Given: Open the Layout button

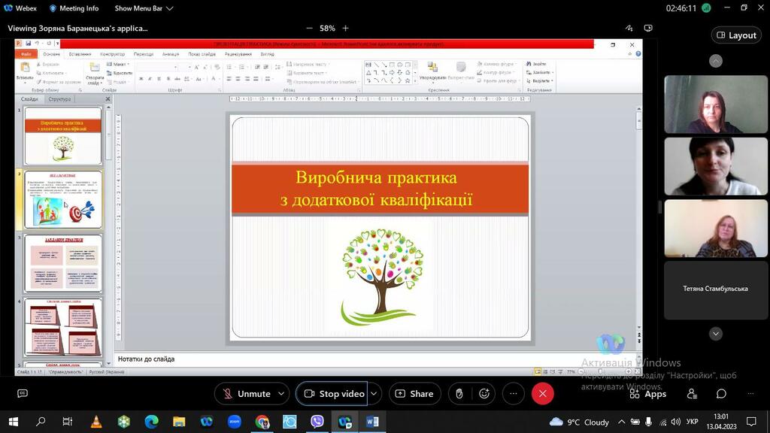Looking at the screenshot, I should pos(736,35).
